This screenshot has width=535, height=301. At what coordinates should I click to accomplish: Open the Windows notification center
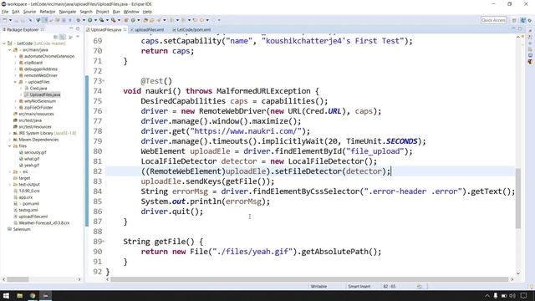[x=523, y=296]
